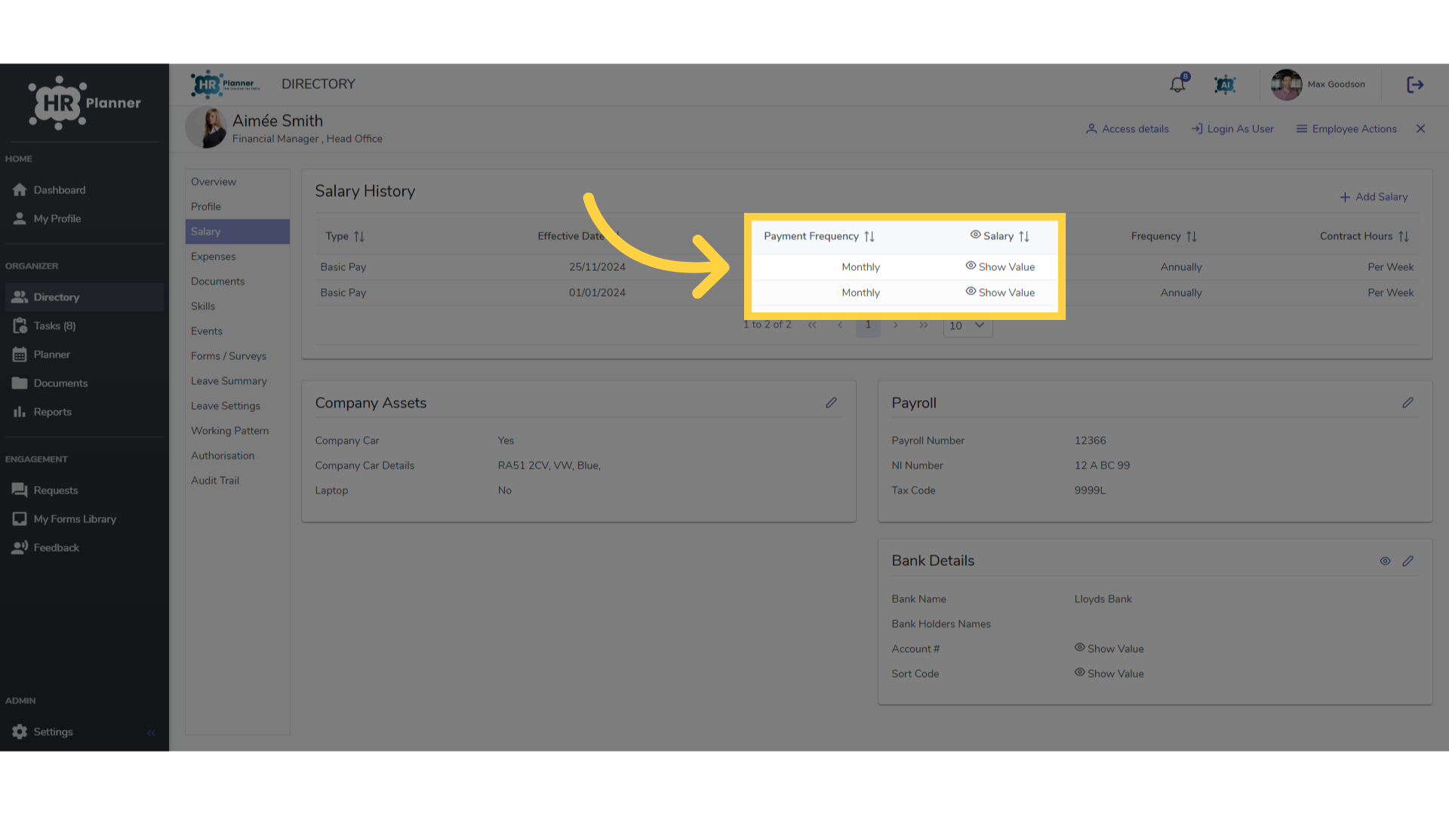
Task: Show salary value for 01/01/2024 row
Action: (x=1000, y=293)
